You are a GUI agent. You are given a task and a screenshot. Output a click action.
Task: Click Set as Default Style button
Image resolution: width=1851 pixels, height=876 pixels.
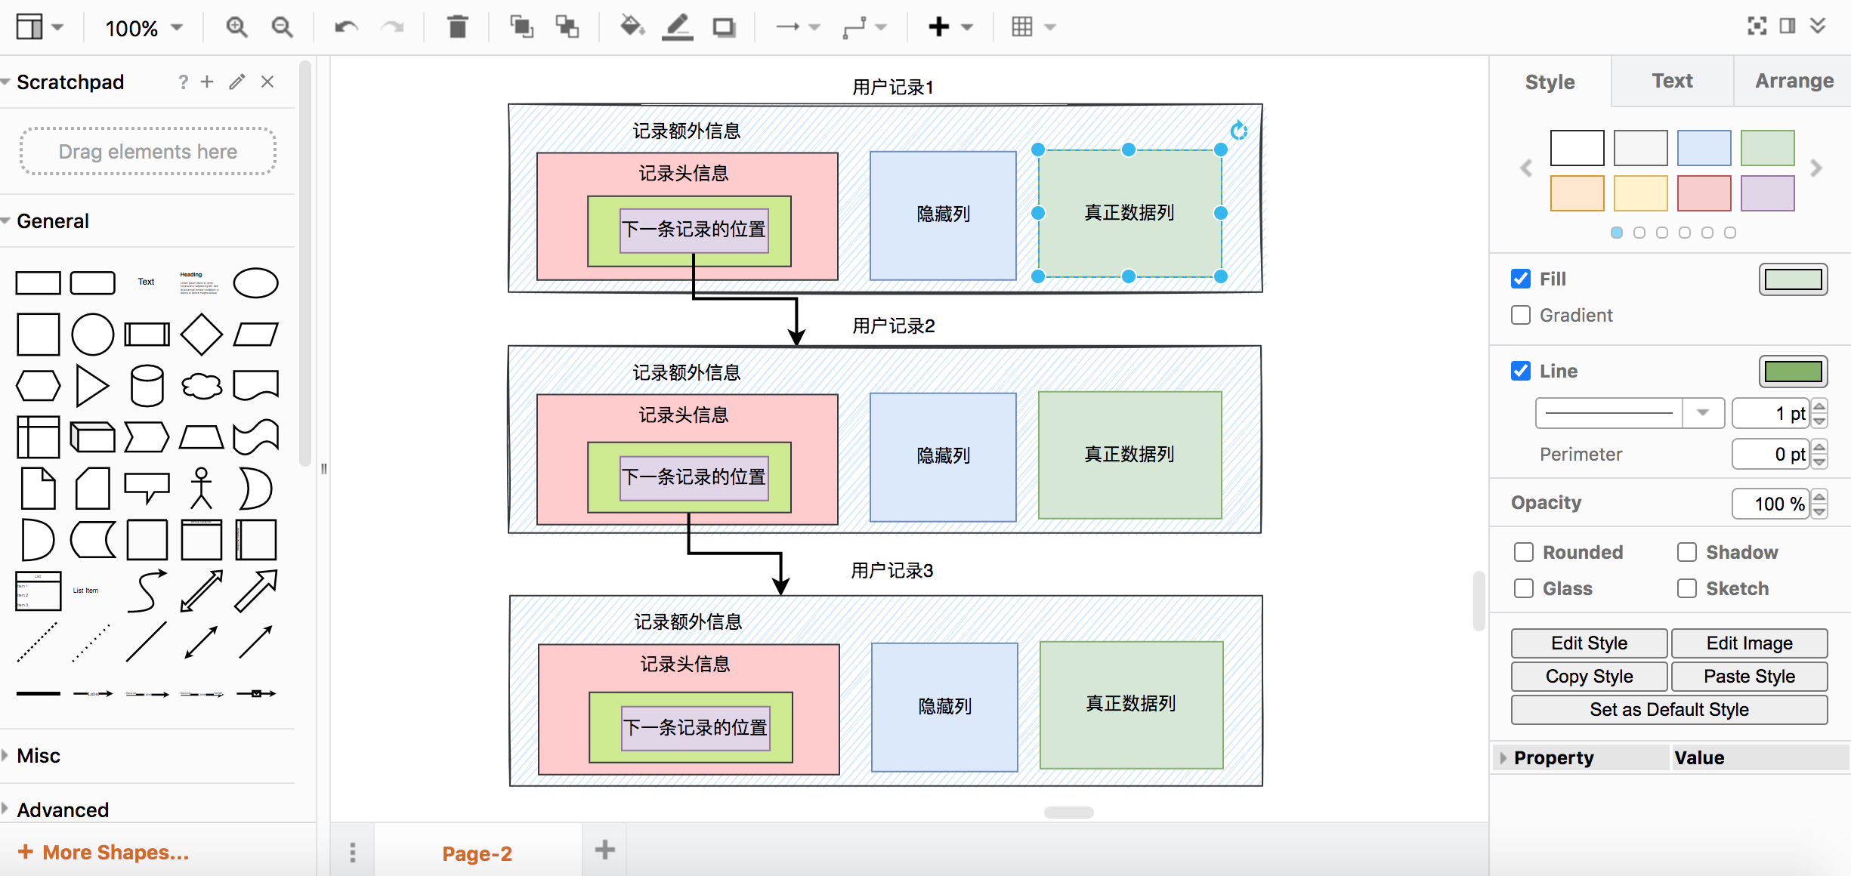1669,710
